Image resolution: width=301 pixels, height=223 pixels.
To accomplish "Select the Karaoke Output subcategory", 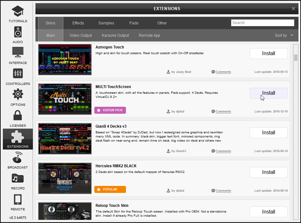I will (x=116, y=35).
